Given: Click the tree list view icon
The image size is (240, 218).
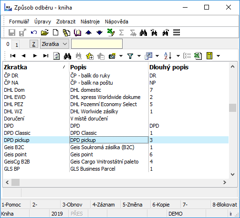Looking at the screenshot, I should coord(187,56).
